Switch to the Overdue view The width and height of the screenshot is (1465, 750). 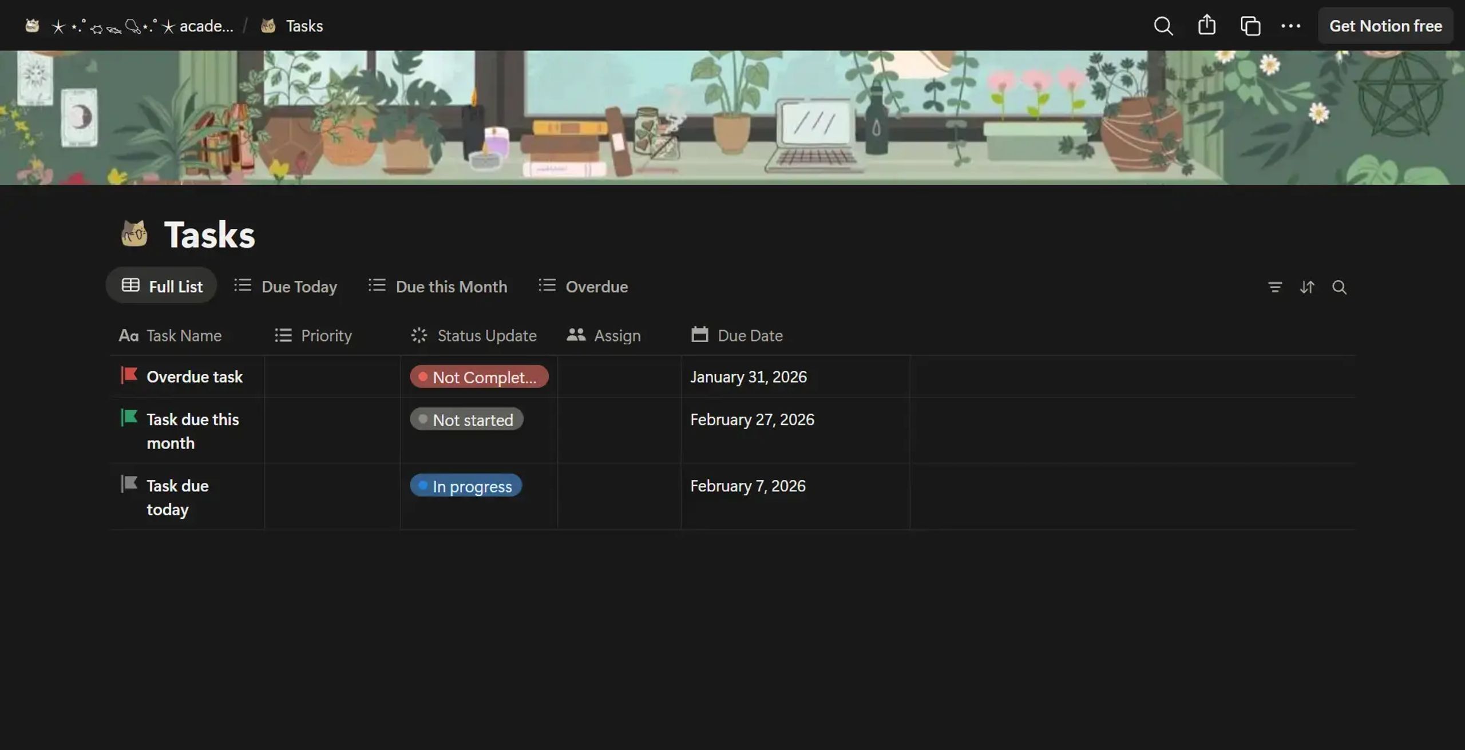(583, 286)
